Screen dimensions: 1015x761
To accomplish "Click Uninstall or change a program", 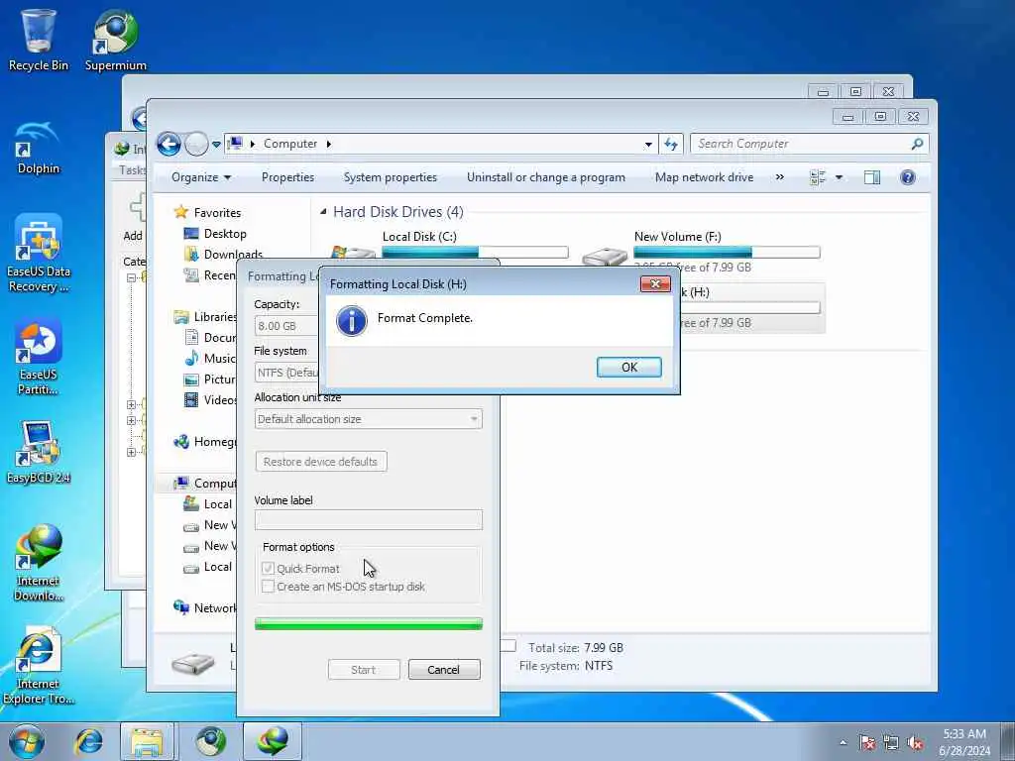I will (x=546, y=177).
